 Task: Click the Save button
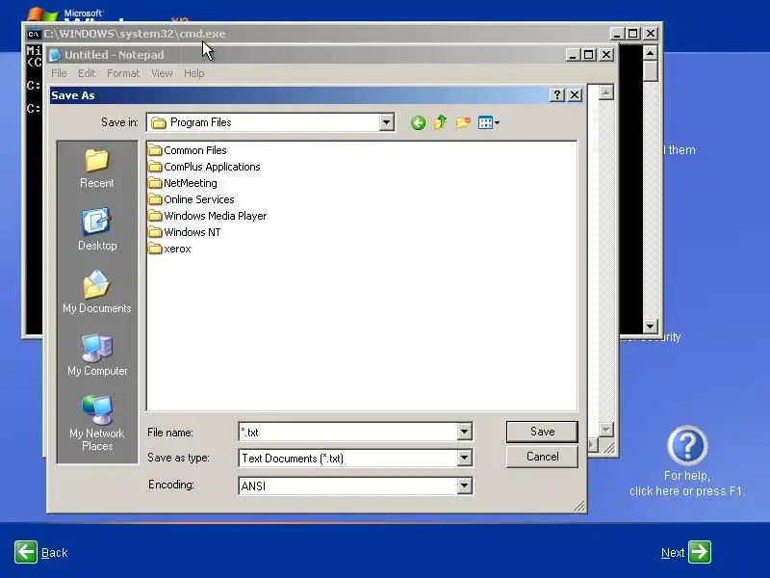(x=542, y=432)
